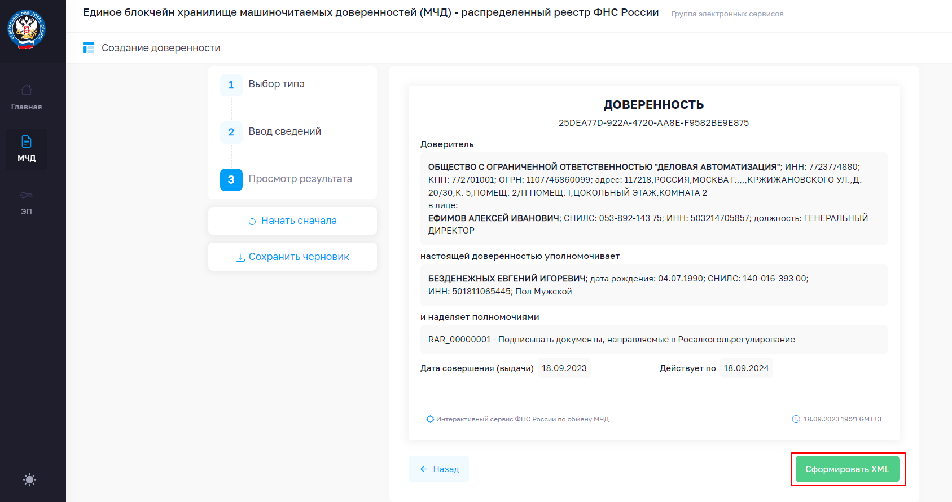The height and width of the screenshot is (502, 952).
Task: Click the Сохранить черновик button
Action: [x=292, y=257]
